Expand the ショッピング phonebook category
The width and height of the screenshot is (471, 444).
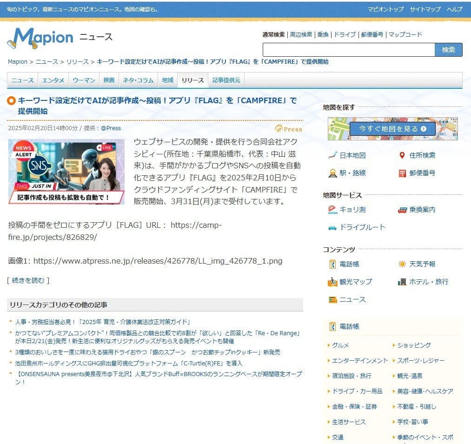pyautogui.click(x=414, y=345)
